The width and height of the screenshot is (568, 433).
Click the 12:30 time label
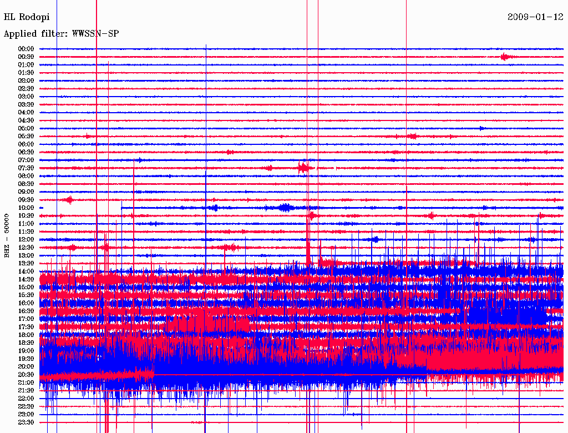tap(26, 248)
